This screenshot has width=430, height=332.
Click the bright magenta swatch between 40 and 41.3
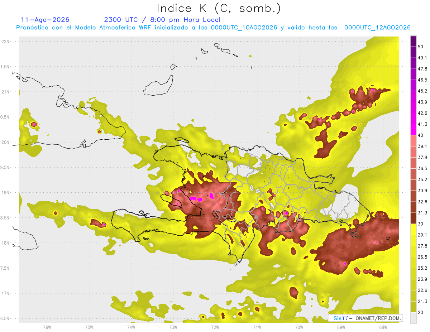coord(413,130)
